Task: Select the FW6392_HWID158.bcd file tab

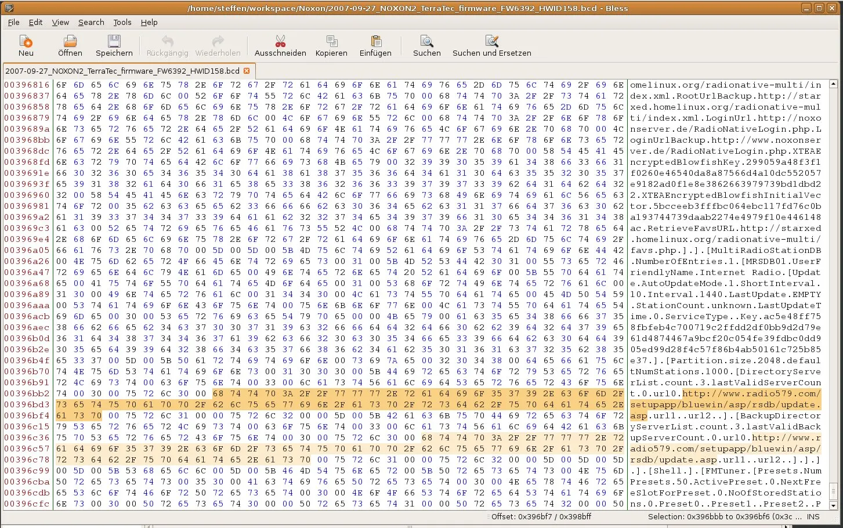Action: coord(122,71)
